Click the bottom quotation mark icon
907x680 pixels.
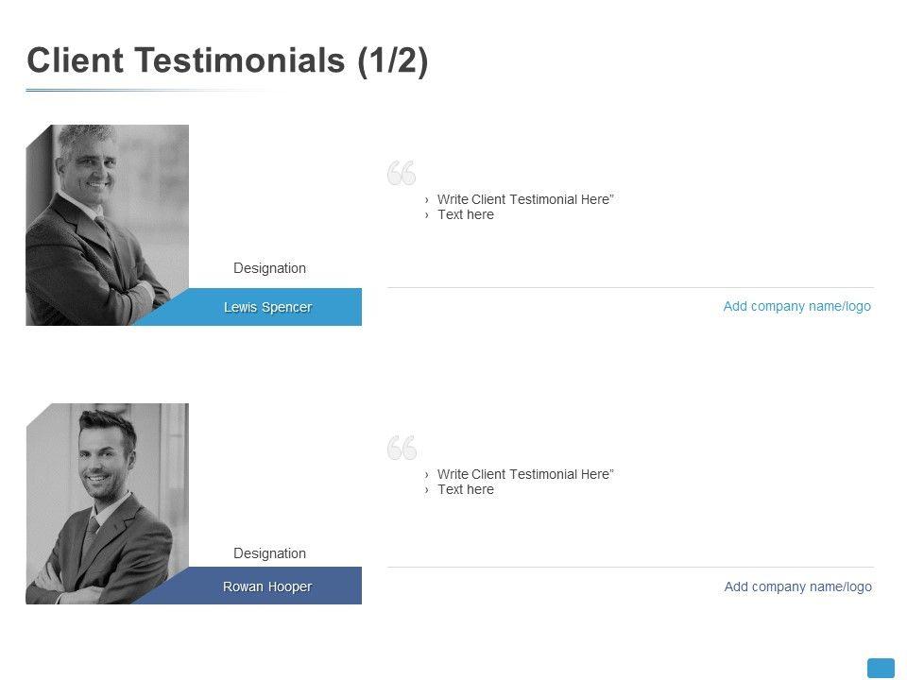tap(402, 448)
